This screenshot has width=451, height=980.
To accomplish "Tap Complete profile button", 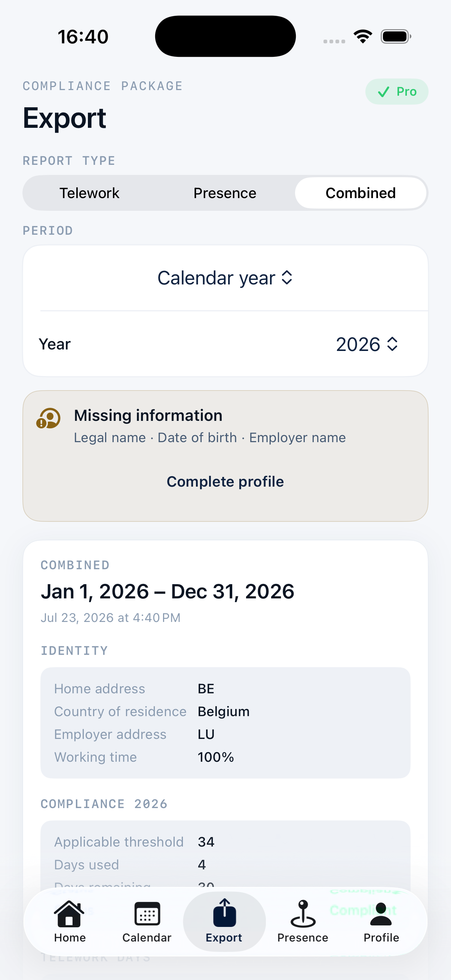I will pyautogui.click(x=225, y=482).
